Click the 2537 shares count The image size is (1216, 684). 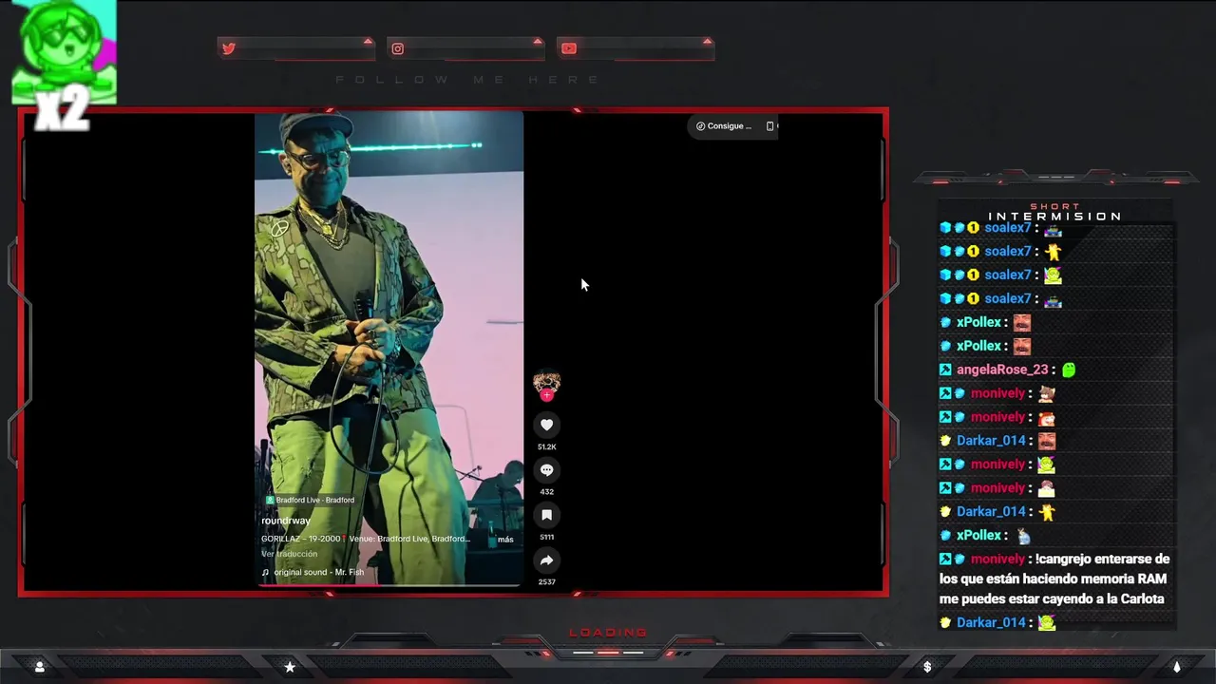point(546,581)
